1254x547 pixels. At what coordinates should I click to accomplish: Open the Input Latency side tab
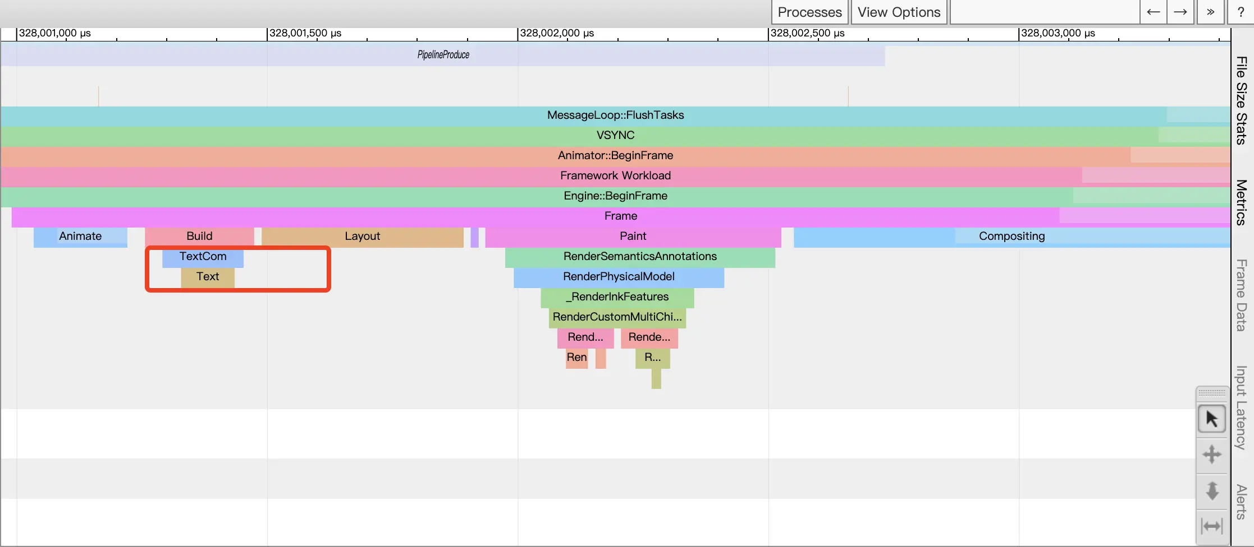point(1242,407)
